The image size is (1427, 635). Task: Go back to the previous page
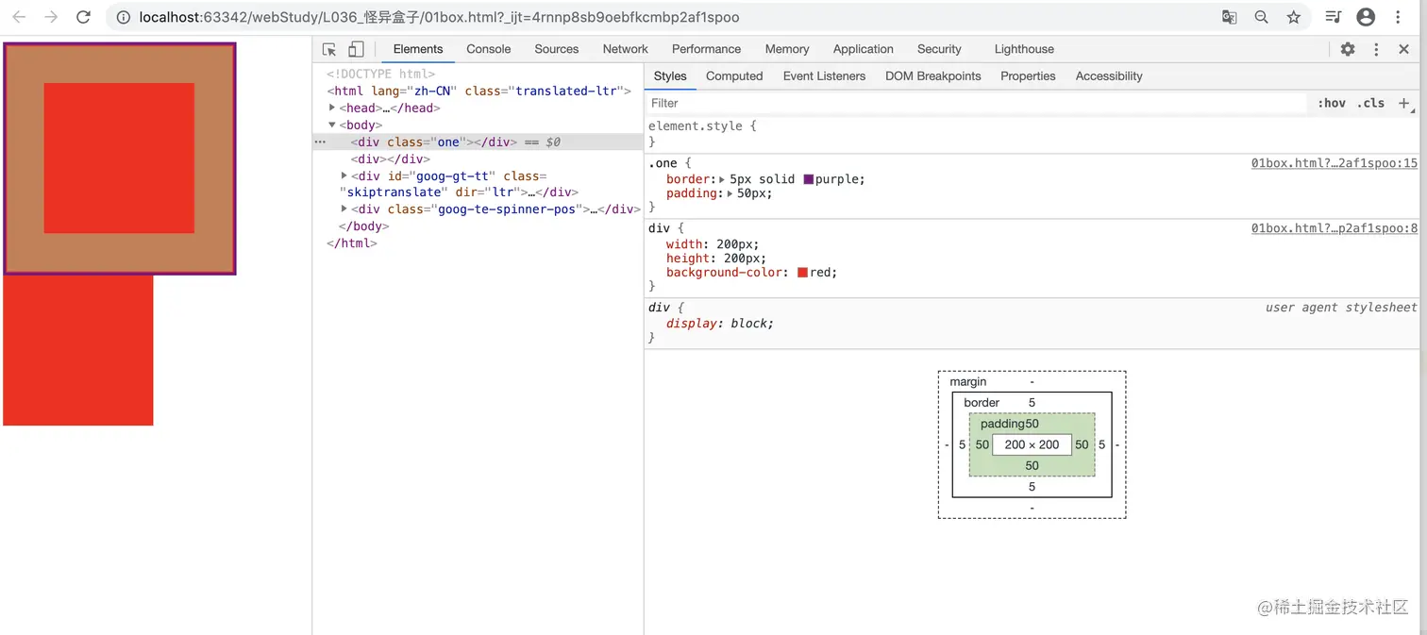tap(19, 17)
